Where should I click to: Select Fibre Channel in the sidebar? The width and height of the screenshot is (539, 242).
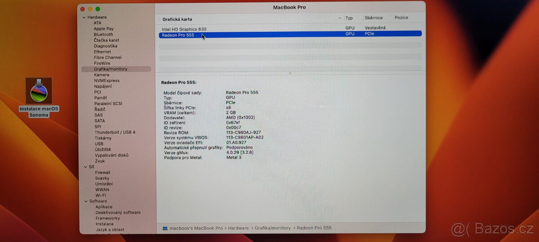(x=108, y=57)
